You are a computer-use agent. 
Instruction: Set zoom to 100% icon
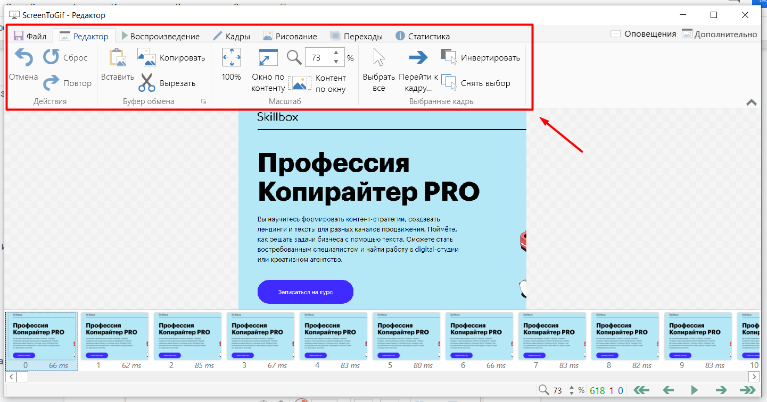point(232,57)
